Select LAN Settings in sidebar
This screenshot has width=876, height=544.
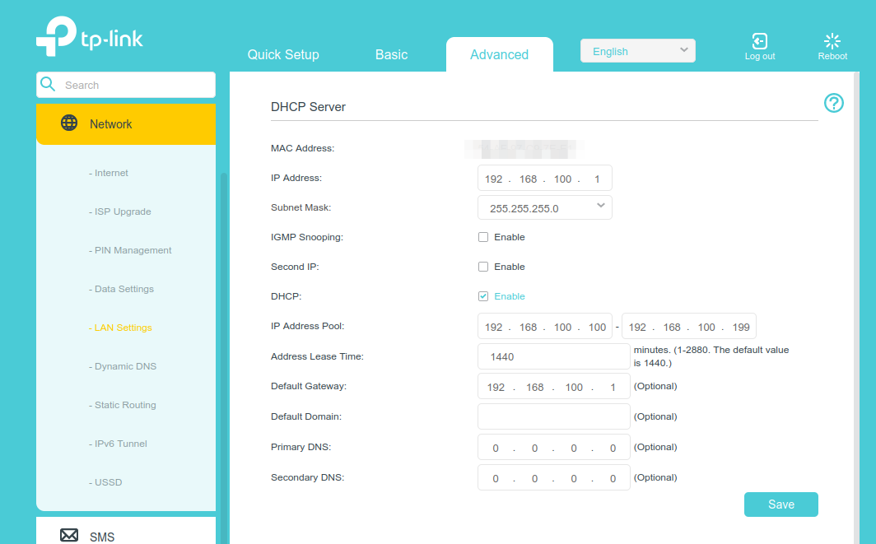(x=120, y=328)
